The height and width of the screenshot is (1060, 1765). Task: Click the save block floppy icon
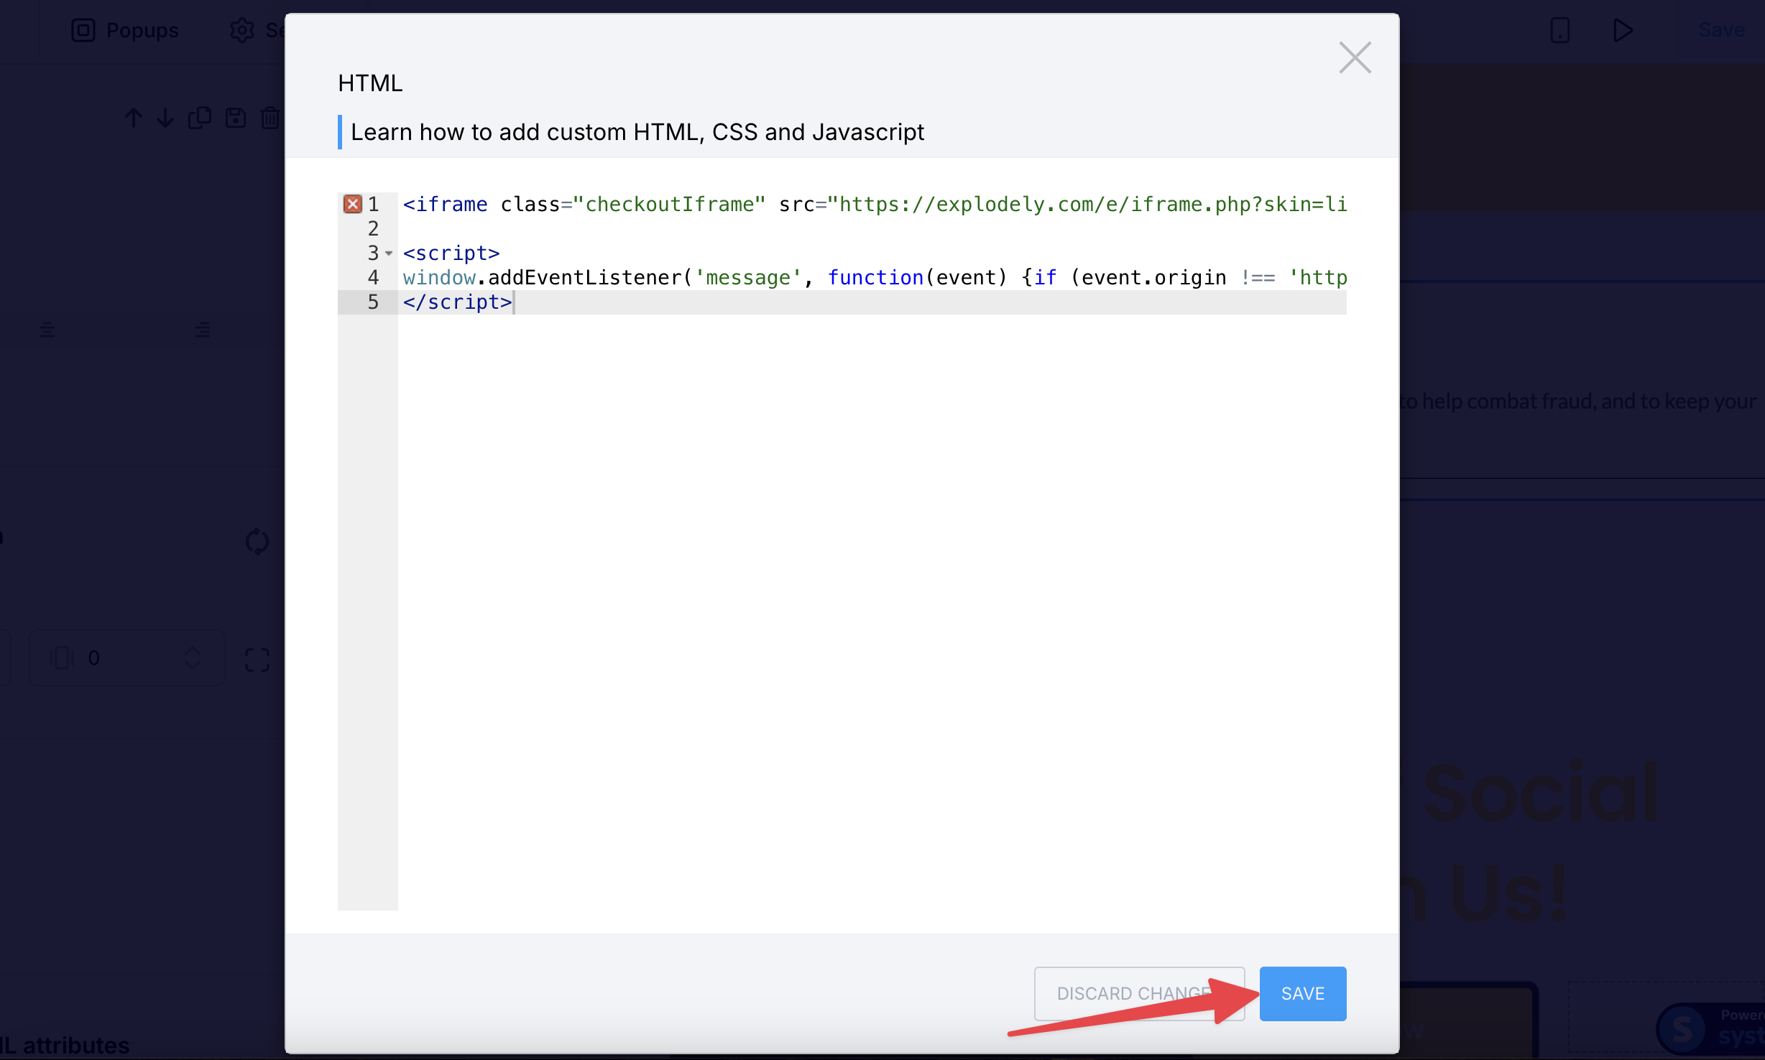tap(236, 118)
